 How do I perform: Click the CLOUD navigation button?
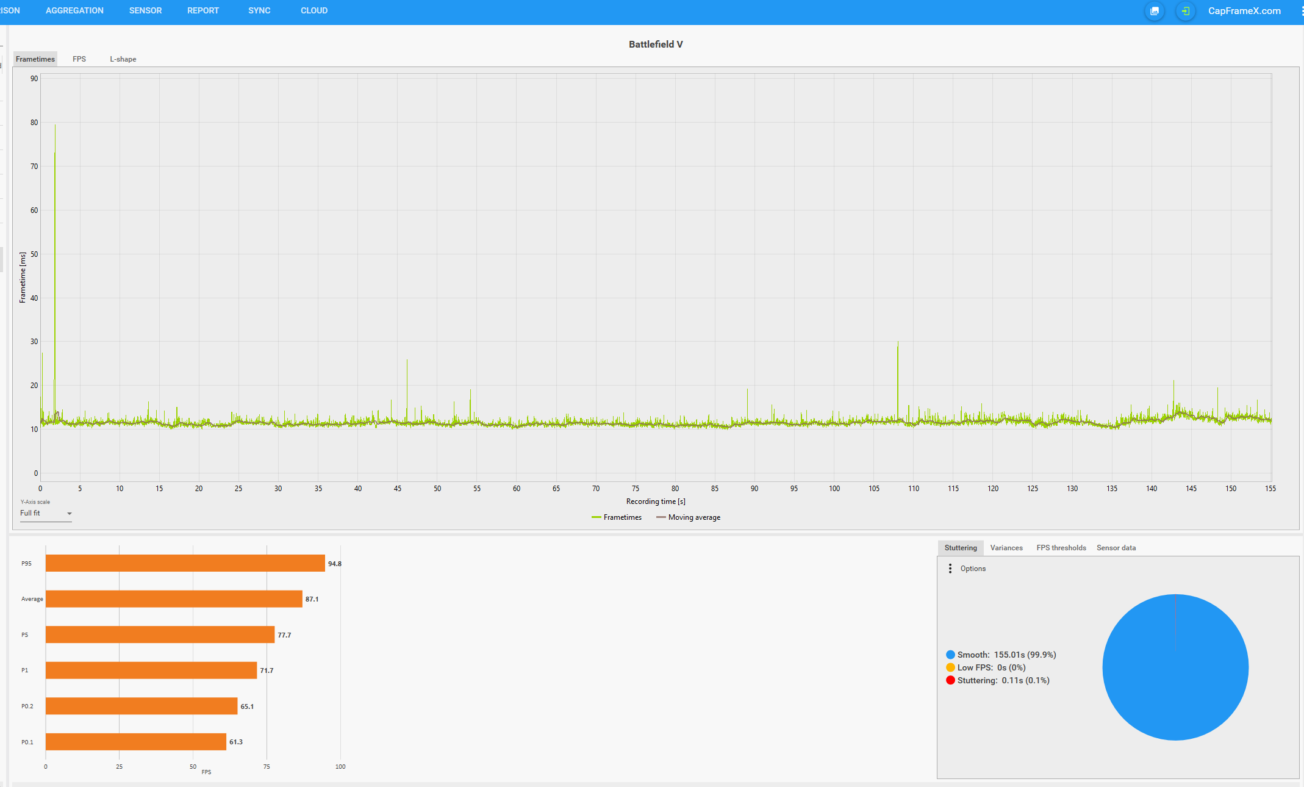coord(313,11)
